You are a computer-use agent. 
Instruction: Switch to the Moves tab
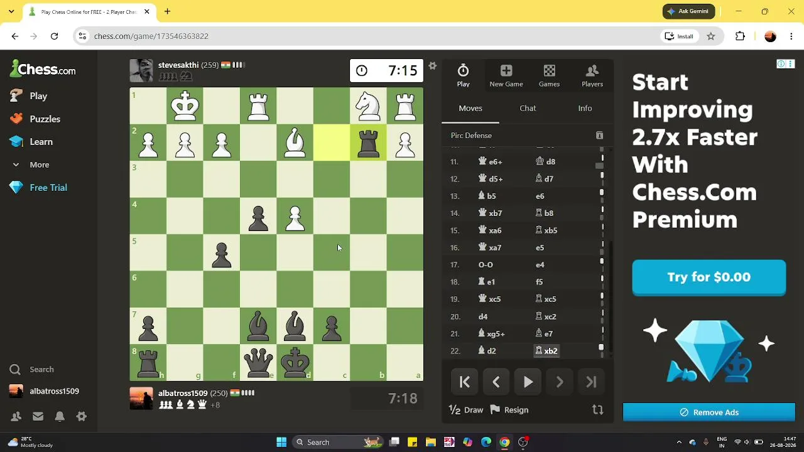tap(470, 108)
